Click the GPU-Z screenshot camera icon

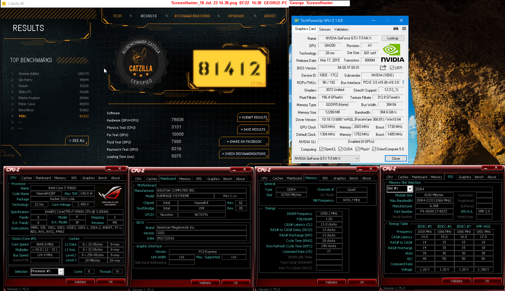(396, 28)
